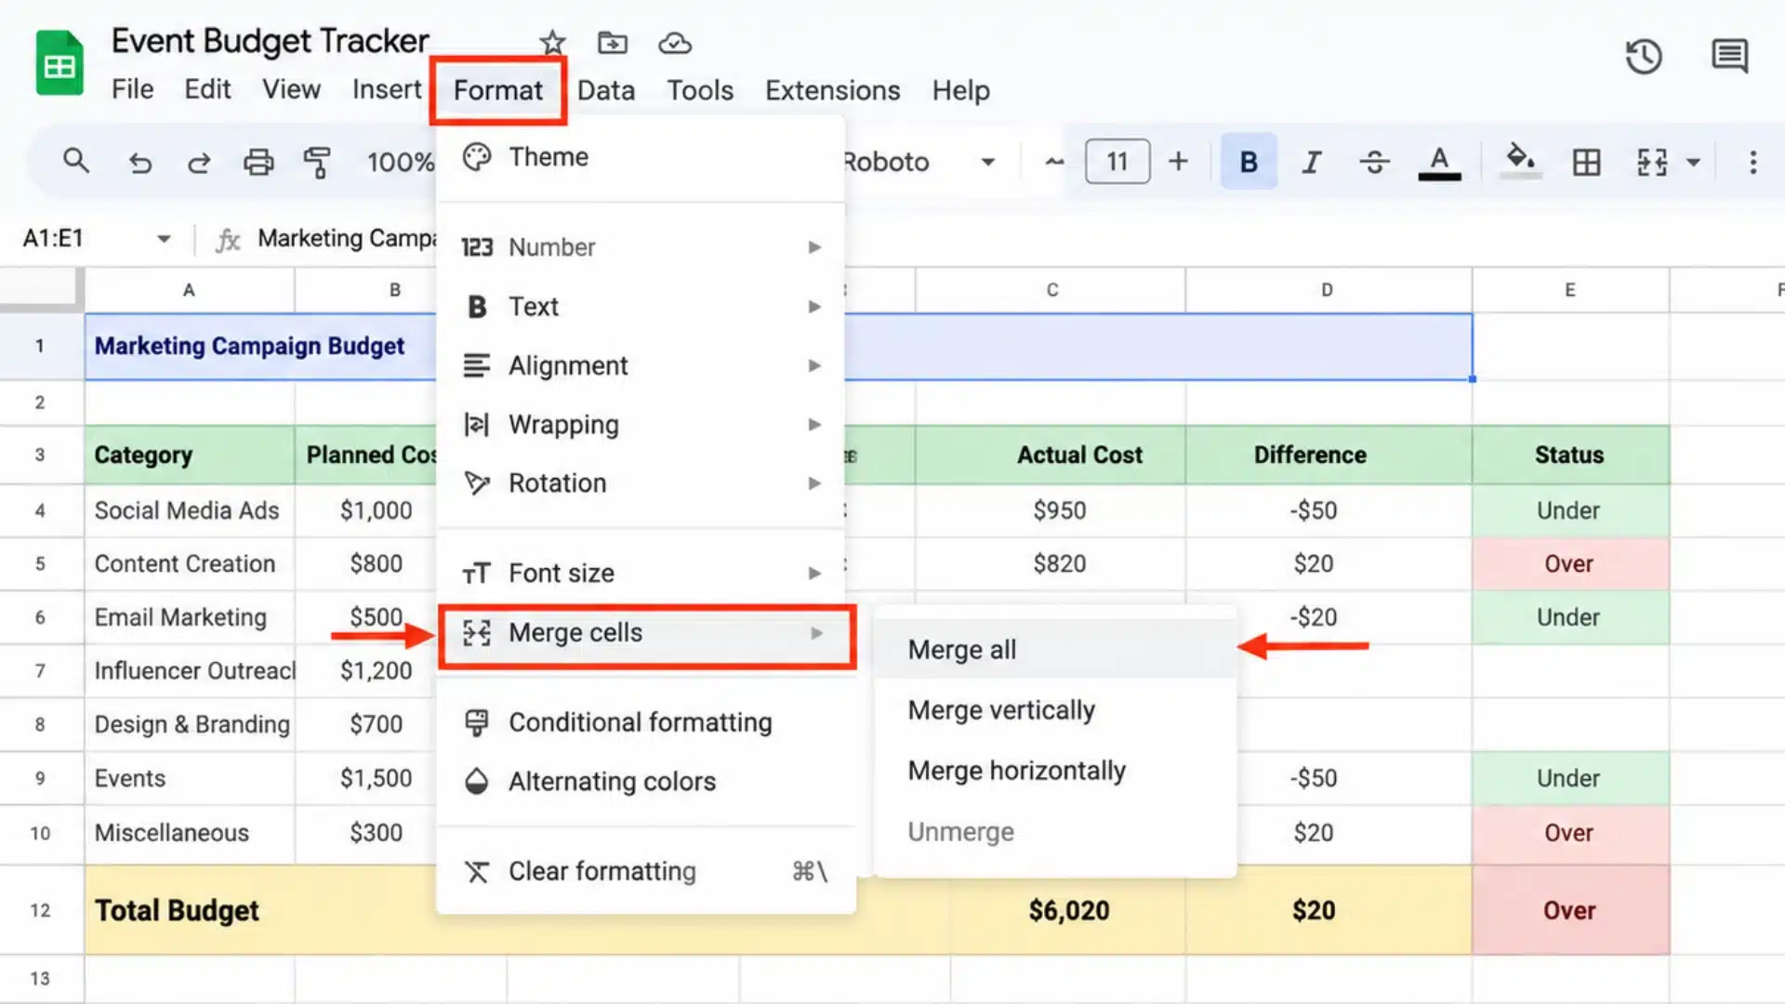Expand the Rotation submenu

coord(641,483)
